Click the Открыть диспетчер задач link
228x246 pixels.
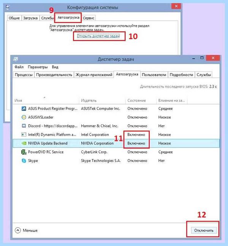click(x=98, y=36)
